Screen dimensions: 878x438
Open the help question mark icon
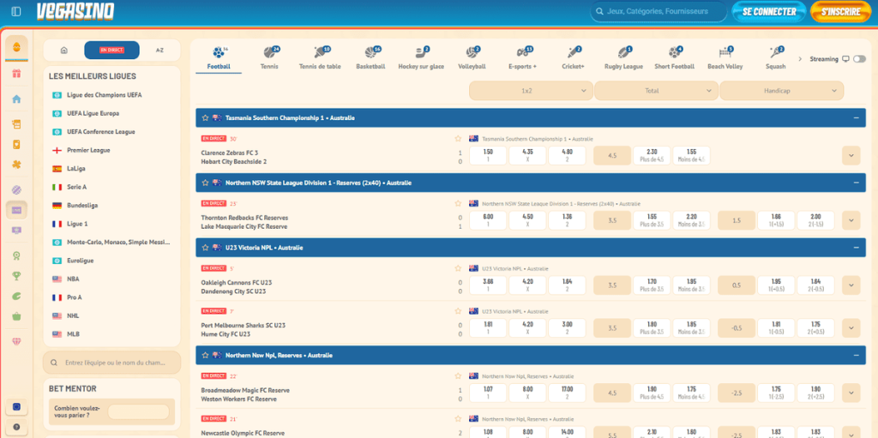[x=16, y=427]
